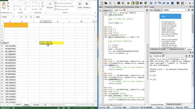Expand the formula bar with its arrow
The image size is (195, 109).
pos(95,17)
